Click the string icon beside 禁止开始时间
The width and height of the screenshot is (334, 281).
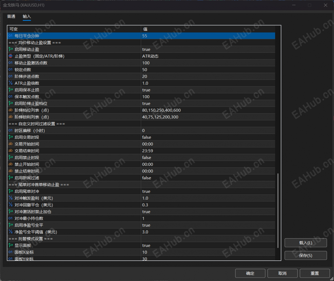(x=11, y=164)
